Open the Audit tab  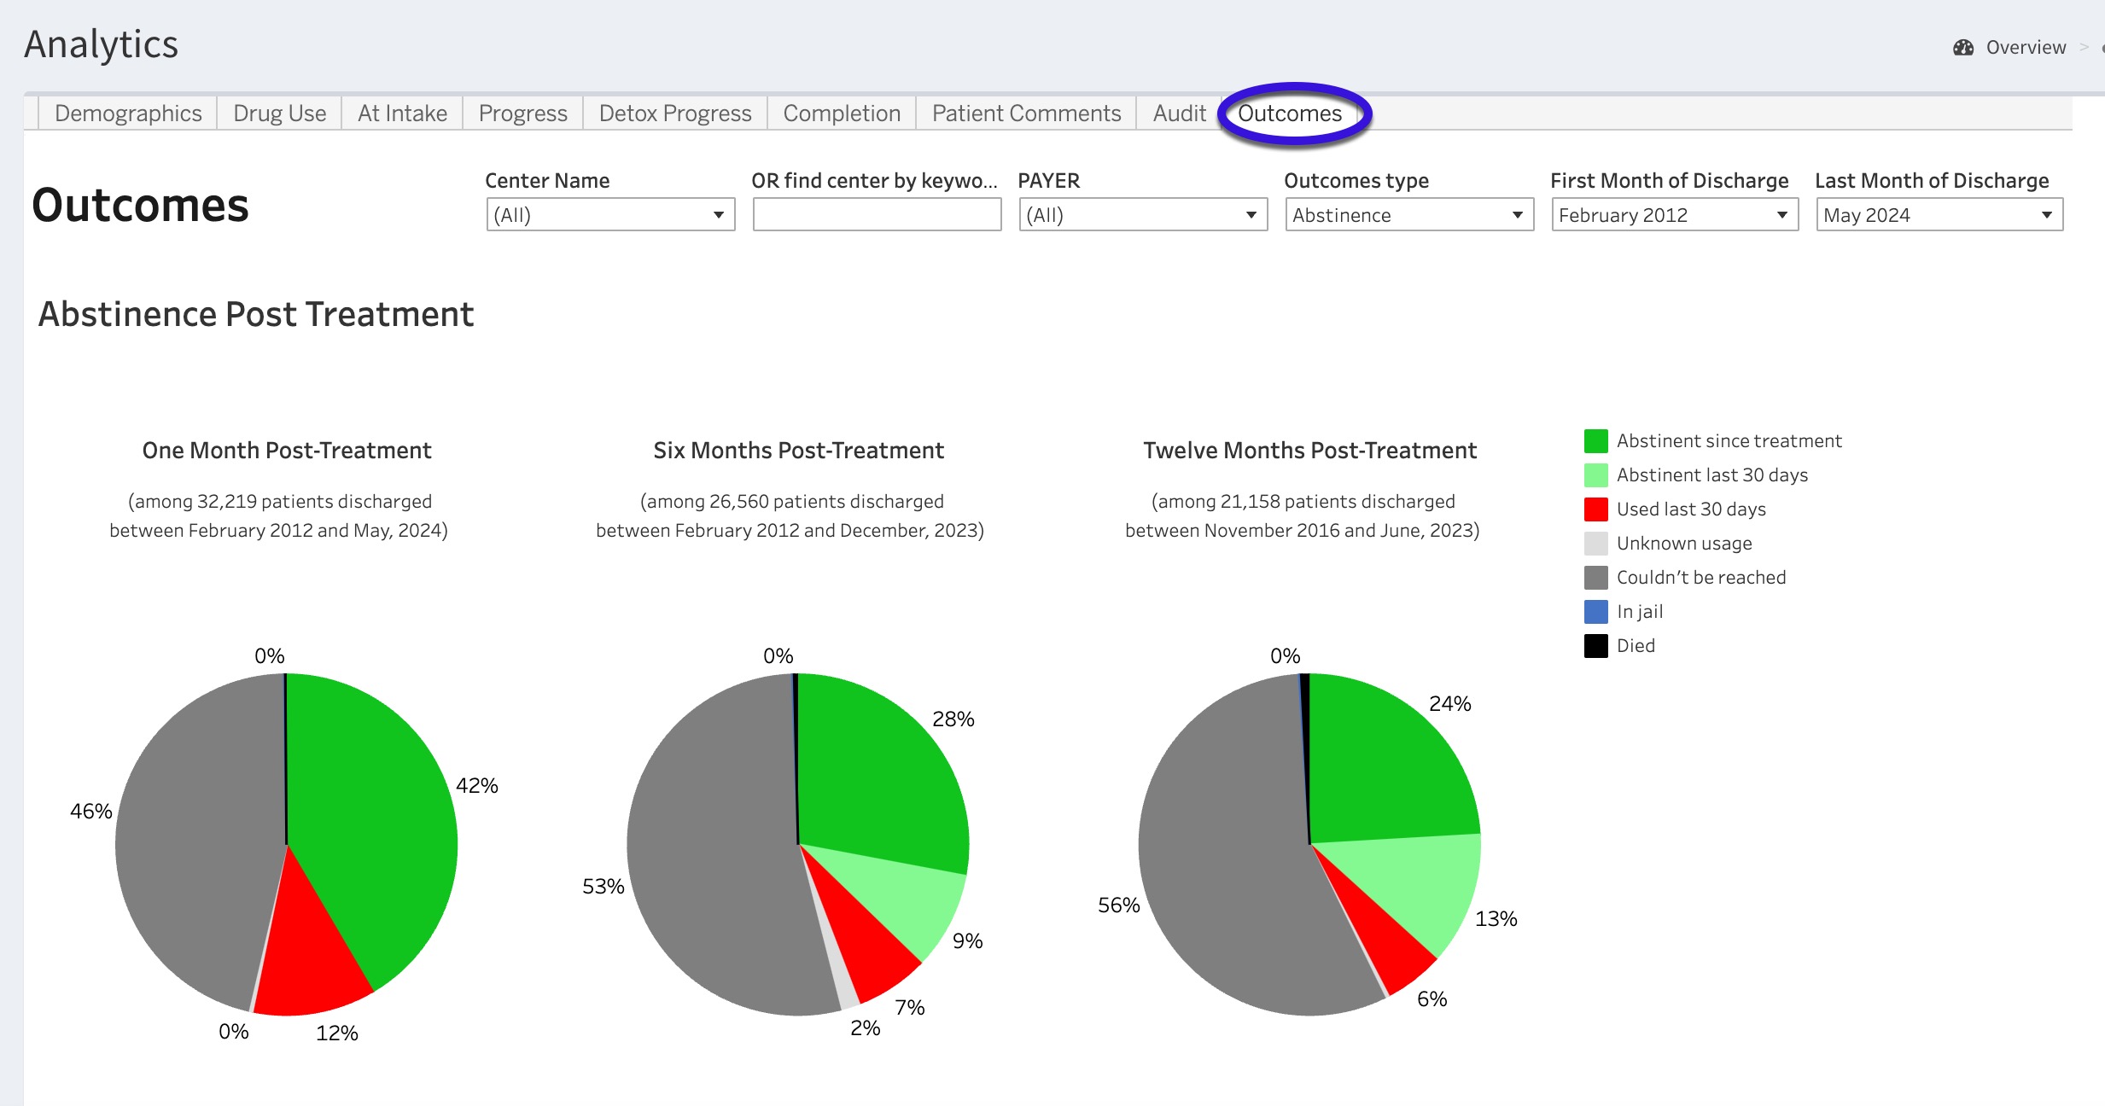point(1179,114)
